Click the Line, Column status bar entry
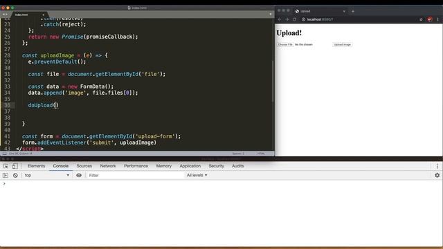443x249 pixels. 21,154
